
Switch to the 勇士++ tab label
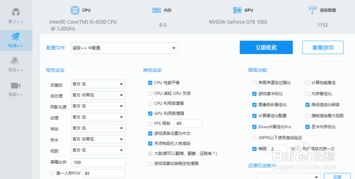click(16, 22)
